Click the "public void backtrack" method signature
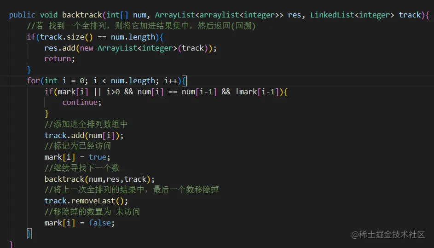The image size is (434, 248). tap(219, 15)
